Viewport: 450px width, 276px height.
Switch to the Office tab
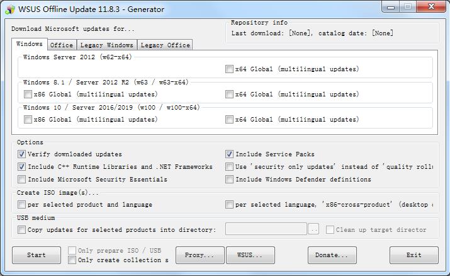point(62,45)
